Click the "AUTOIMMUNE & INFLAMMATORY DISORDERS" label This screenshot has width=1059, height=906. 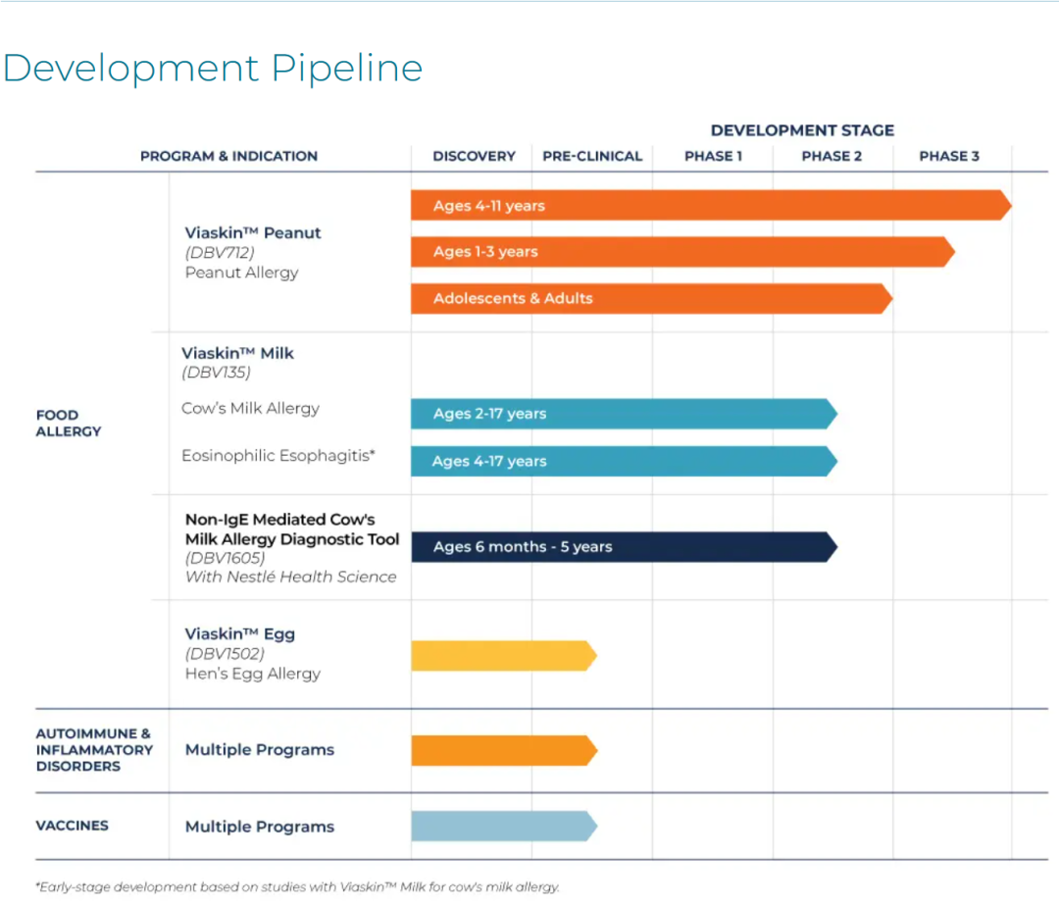point(94,750)
